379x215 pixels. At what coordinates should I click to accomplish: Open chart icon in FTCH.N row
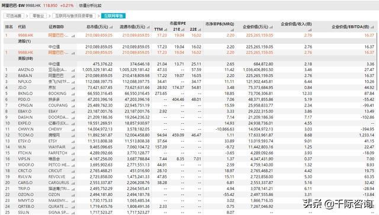point(73,153)
